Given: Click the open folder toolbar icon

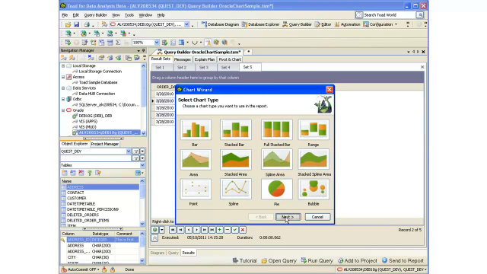Looking at the screenshot, I should [x=68, y=24].
